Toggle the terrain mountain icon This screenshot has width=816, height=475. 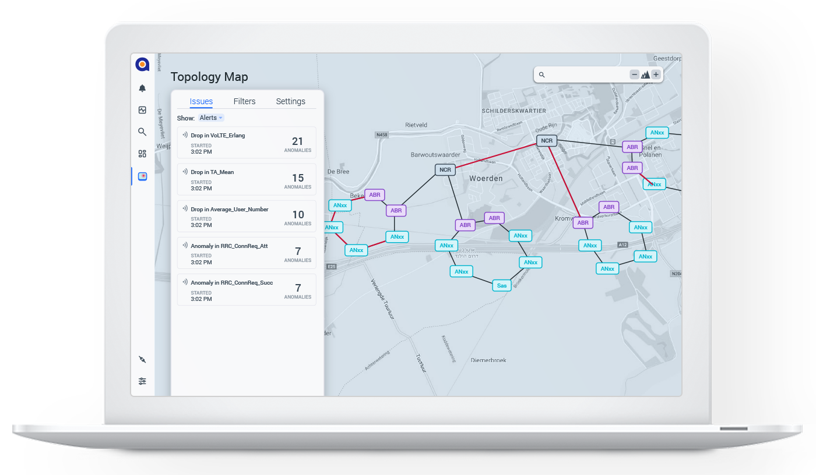[x=645, y=75]
